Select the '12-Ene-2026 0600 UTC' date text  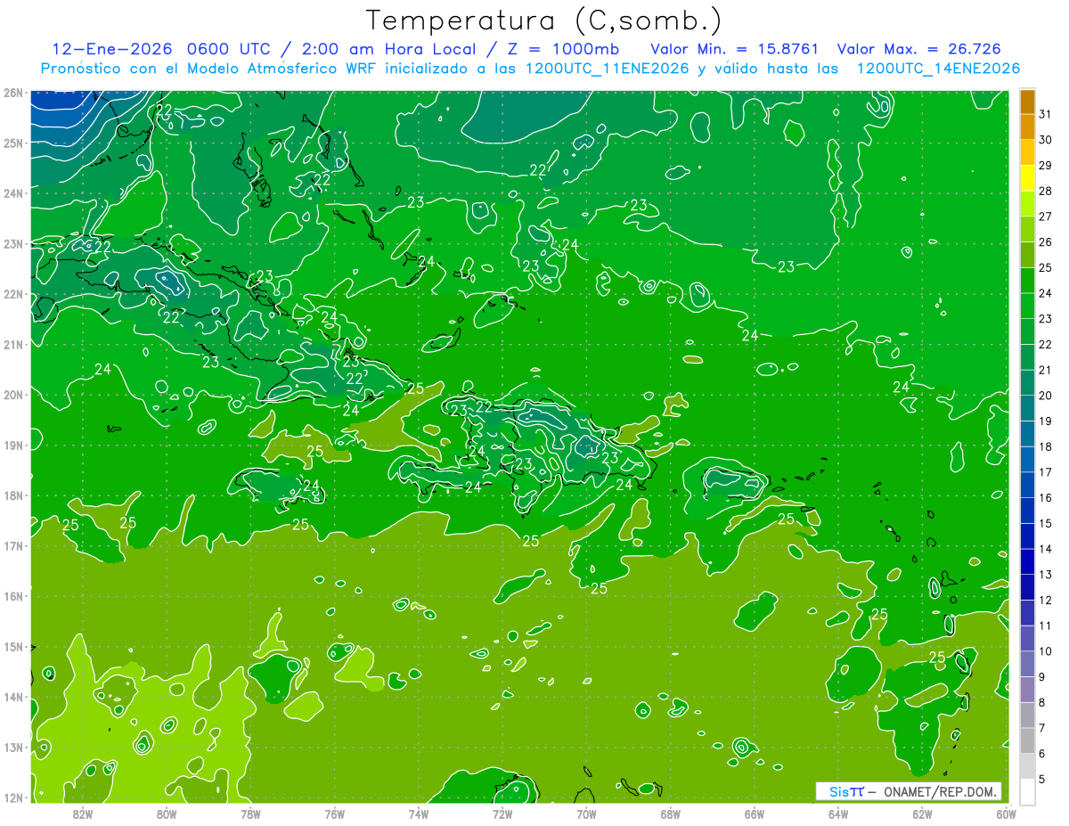(162, 49)
